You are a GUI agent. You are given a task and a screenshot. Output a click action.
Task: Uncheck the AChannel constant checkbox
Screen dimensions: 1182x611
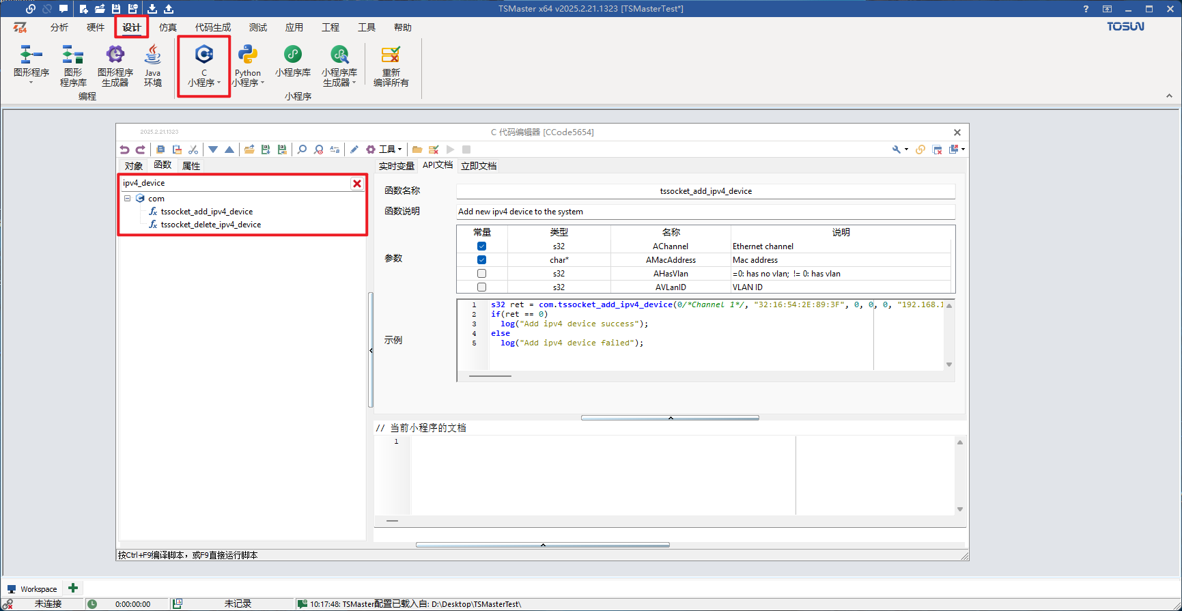click(x=481, y=246)
